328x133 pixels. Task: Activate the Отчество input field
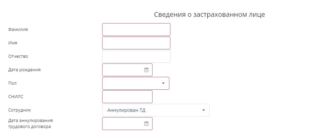coord(136,56)
